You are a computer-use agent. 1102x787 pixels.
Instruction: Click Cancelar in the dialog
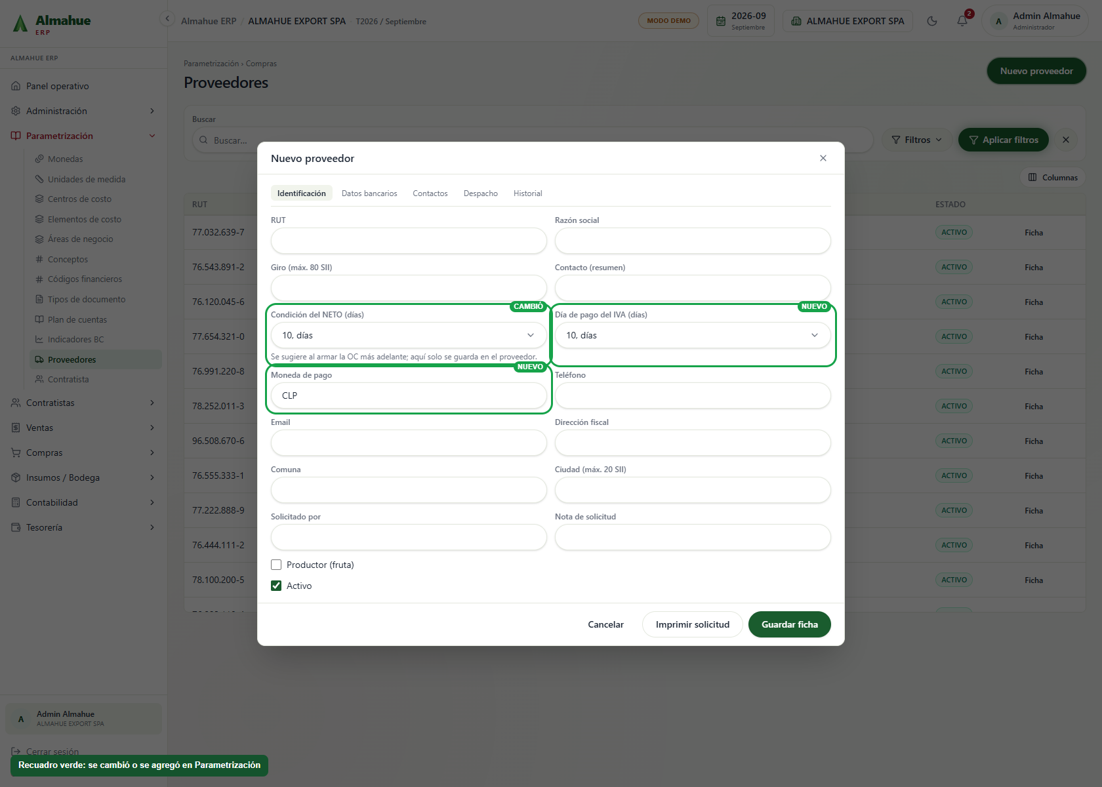tap(605, 624)
